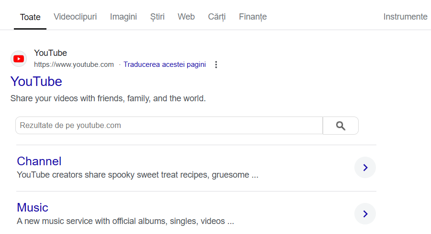Switch to the Finanțe tab
The image size is (431, 234).
252,17
